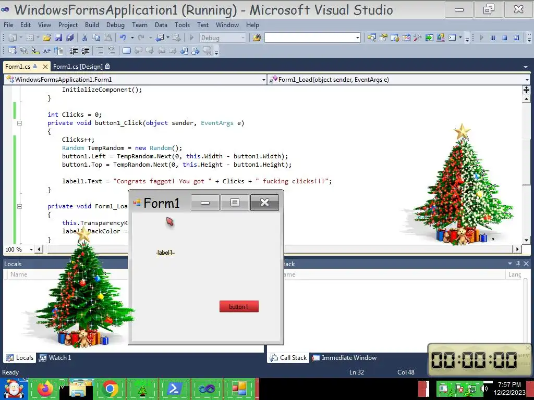Open Properties Window icon in toolbar

(x=383, y=37)
